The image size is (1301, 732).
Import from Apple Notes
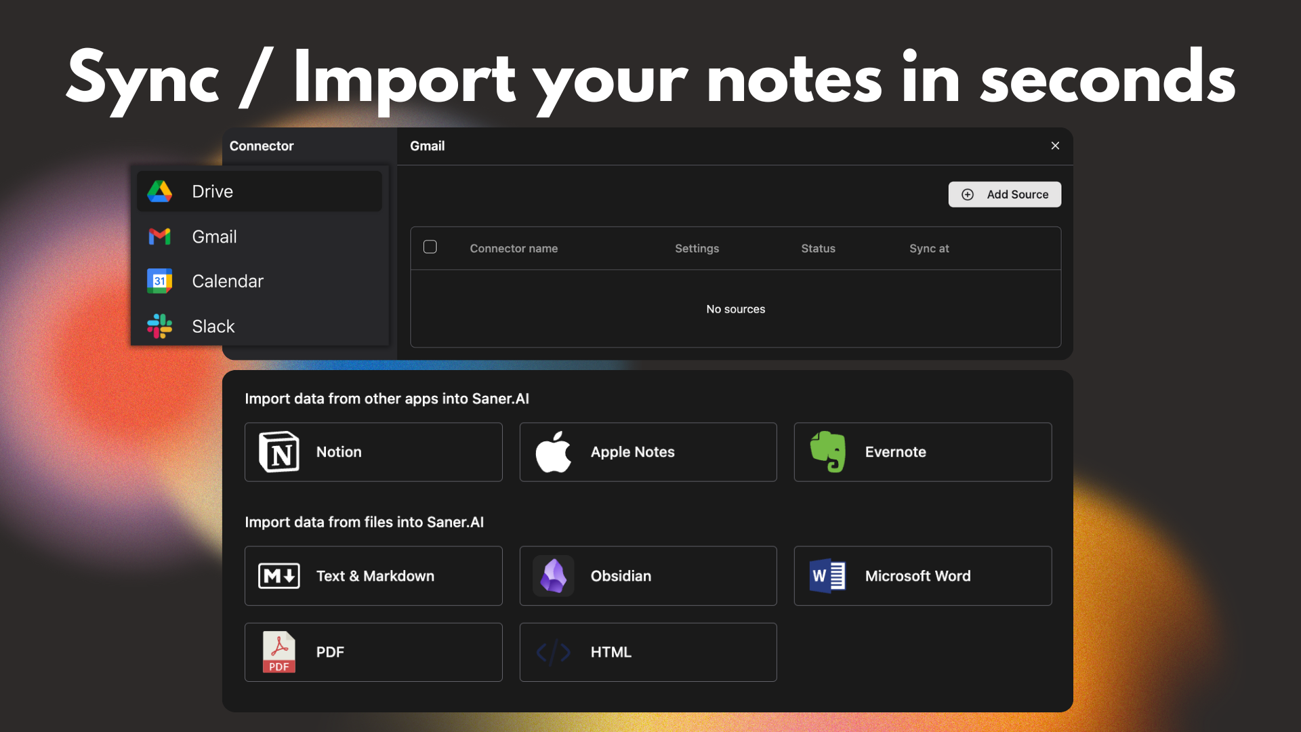point(648,452)
